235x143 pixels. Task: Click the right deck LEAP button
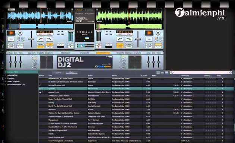click(149, 47)
